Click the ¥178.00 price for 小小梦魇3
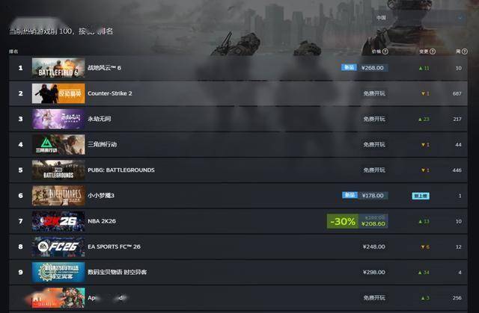479x313 pixels. [373, 196]
